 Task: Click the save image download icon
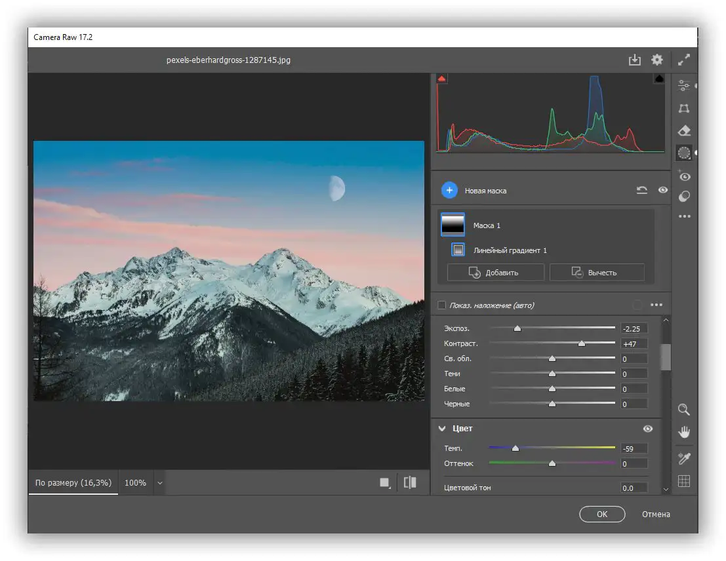[x=635, y=60]
